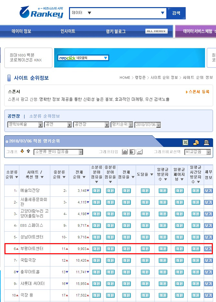The image size is (216, 302).
Task: Open the 비교없음 comparison dropdown
Action: (x=198, y=152)
